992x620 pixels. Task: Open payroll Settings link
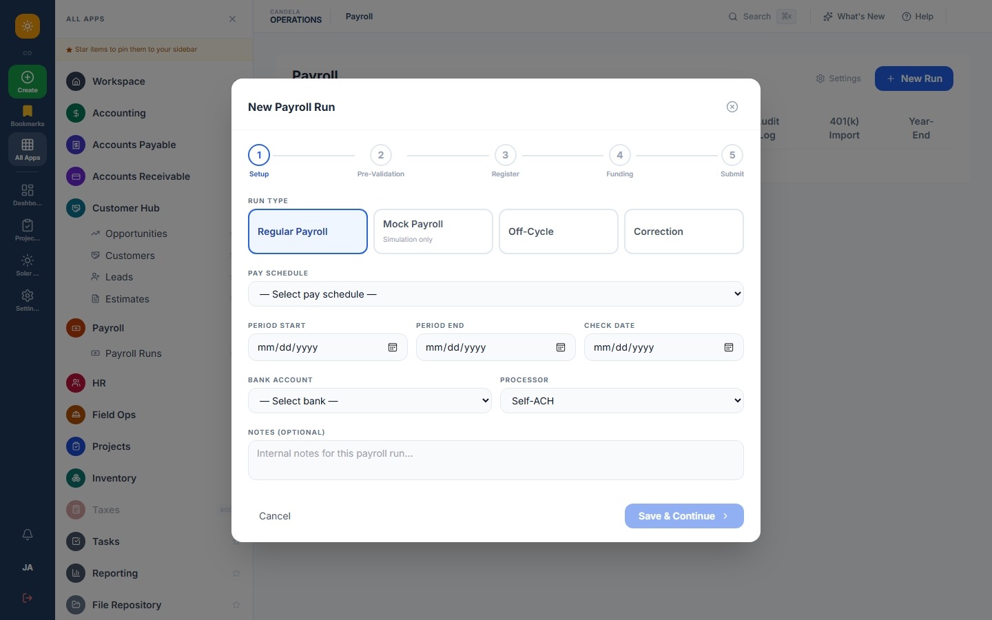pos(838,79)
